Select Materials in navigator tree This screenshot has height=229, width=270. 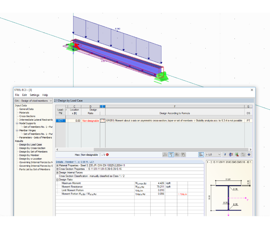24,113
